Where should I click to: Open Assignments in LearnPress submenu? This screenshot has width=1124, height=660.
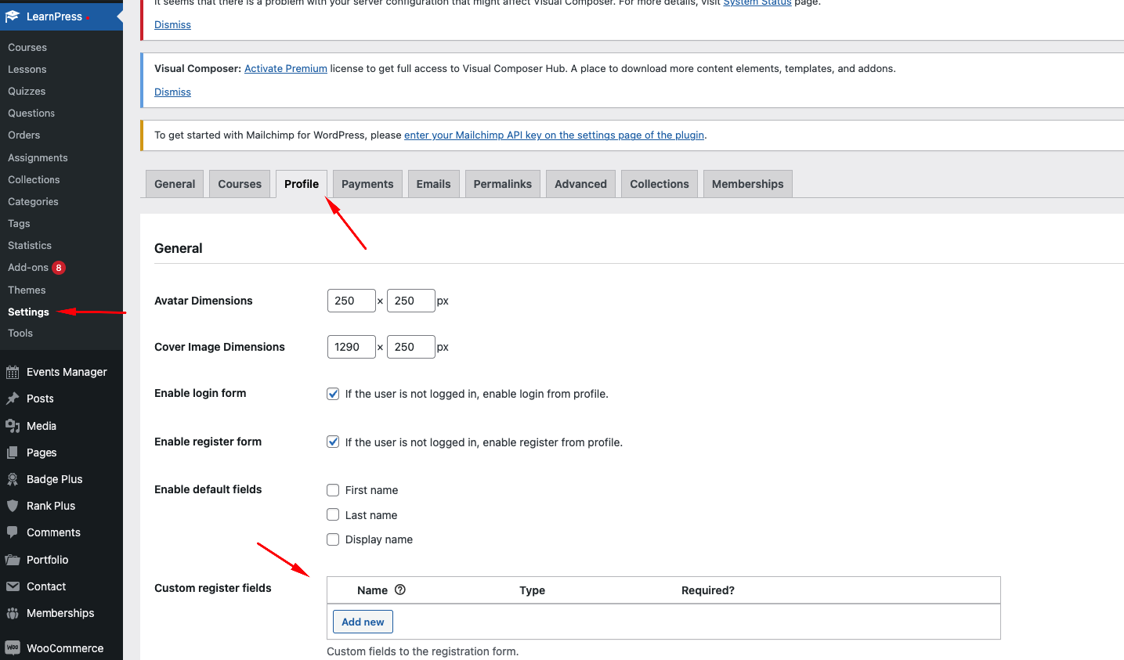coord(38,157)
